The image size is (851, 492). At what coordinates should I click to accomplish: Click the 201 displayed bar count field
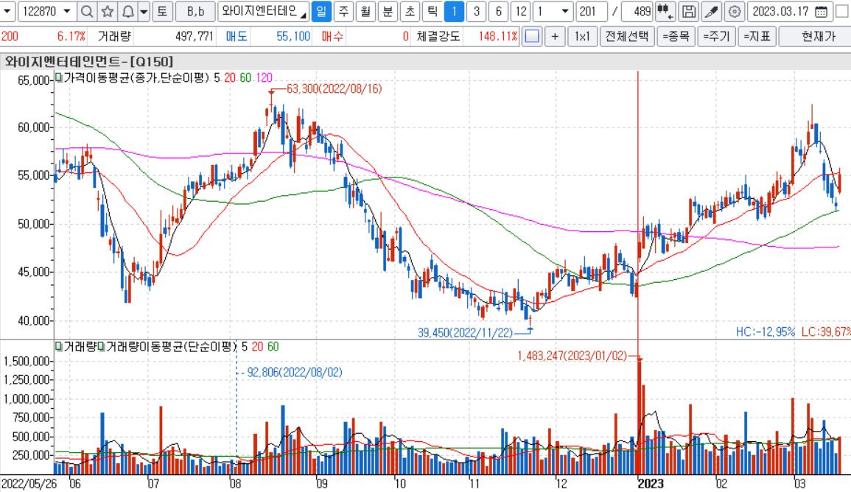(590, 11)
